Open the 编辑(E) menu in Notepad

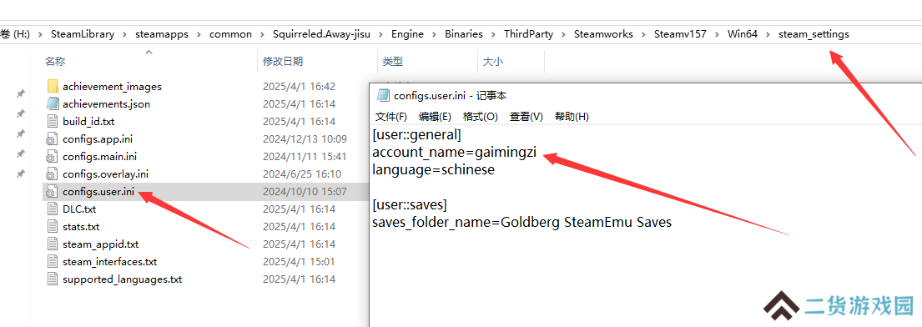pos(435,117)
